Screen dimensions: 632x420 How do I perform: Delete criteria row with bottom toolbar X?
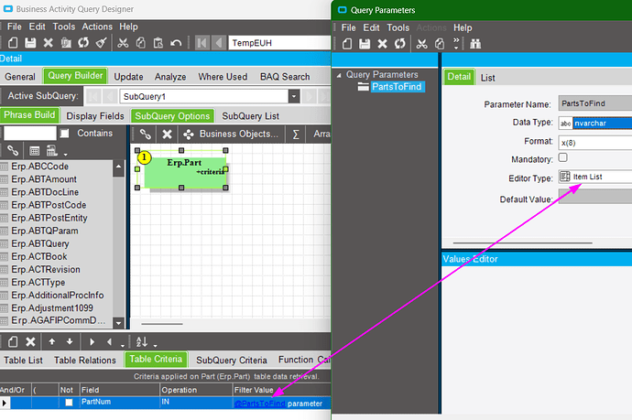[30, 342]
